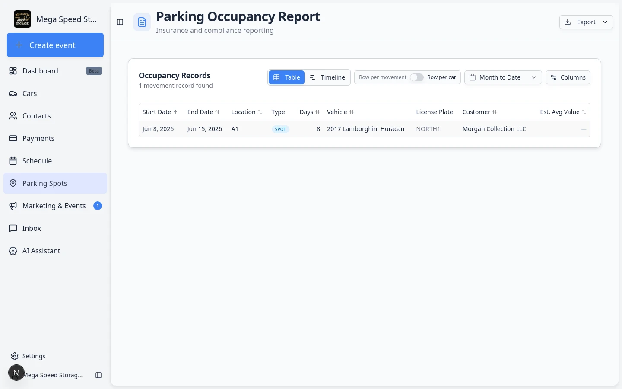This screenshot has height=389, width=622.
Task: Select the Row per movement label
Action: coord(383,77)
